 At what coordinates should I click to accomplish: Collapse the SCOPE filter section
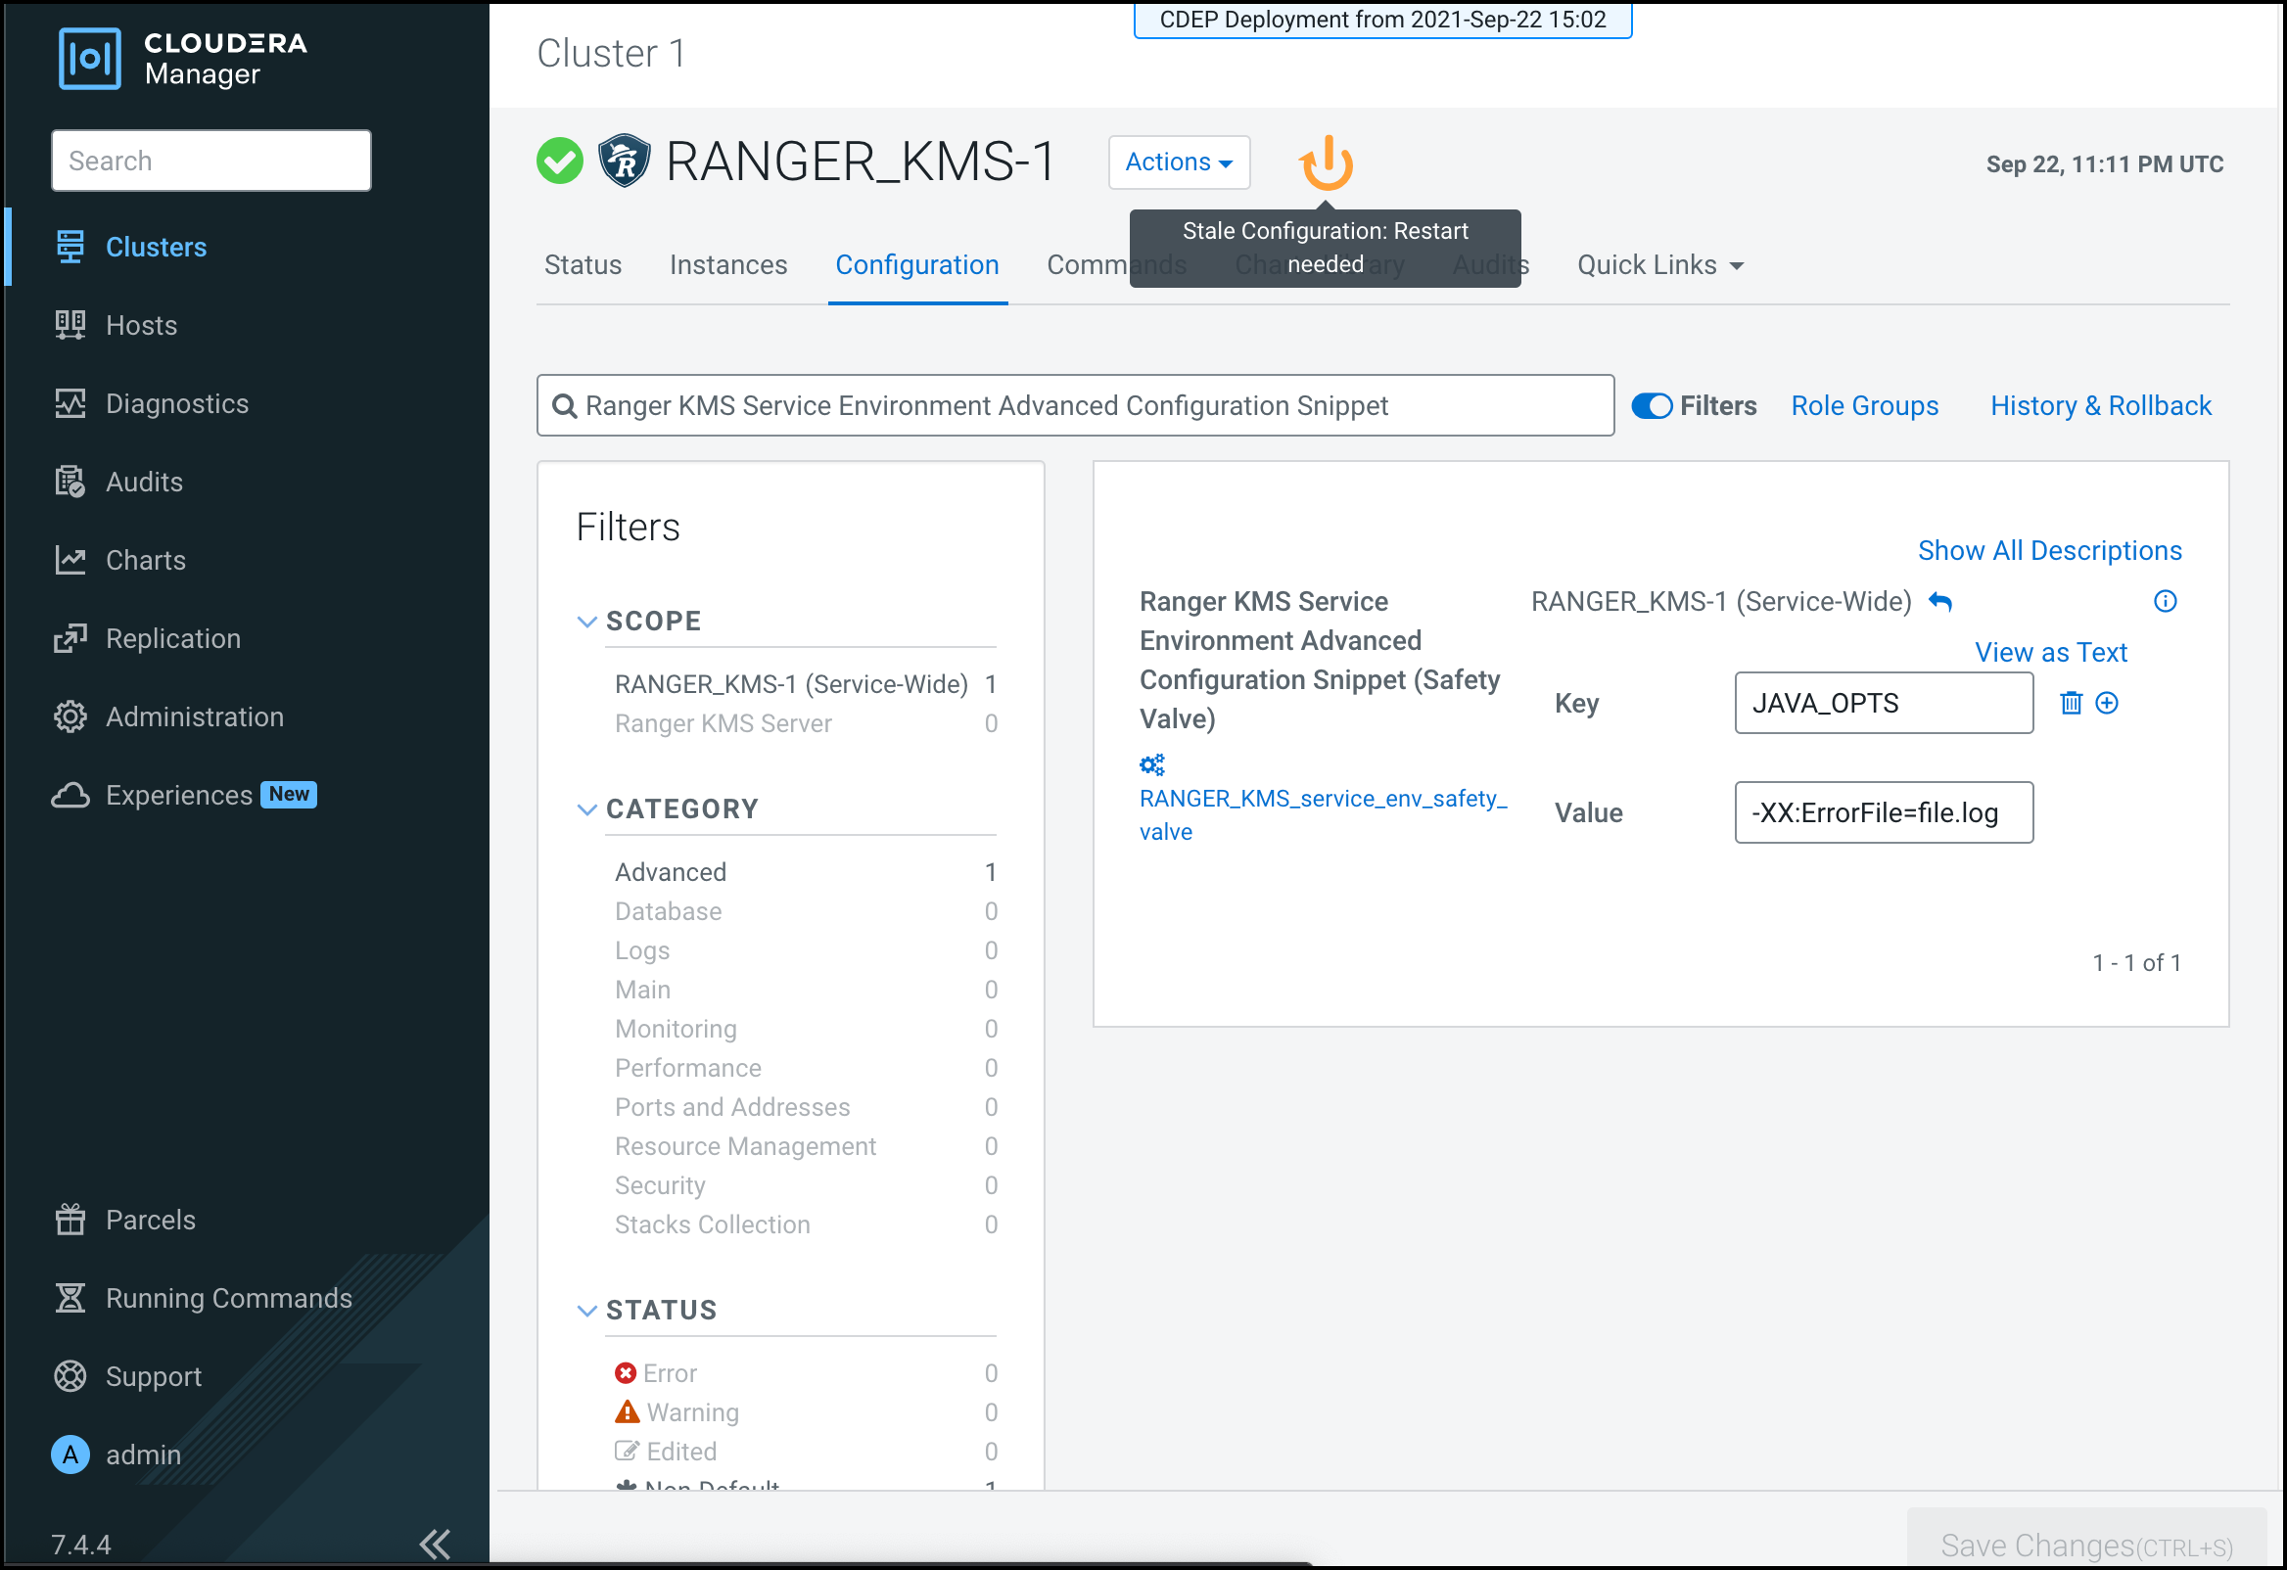pos(586,622)
